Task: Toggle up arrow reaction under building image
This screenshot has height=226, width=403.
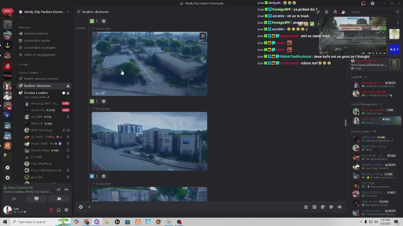Action: [x=94, y=176]
